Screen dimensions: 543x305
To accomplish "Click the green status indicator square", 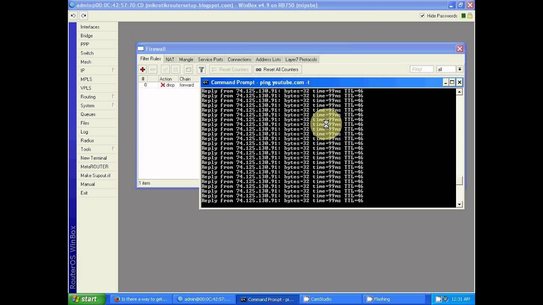I will pyautogui.click(x=463, y=16).
